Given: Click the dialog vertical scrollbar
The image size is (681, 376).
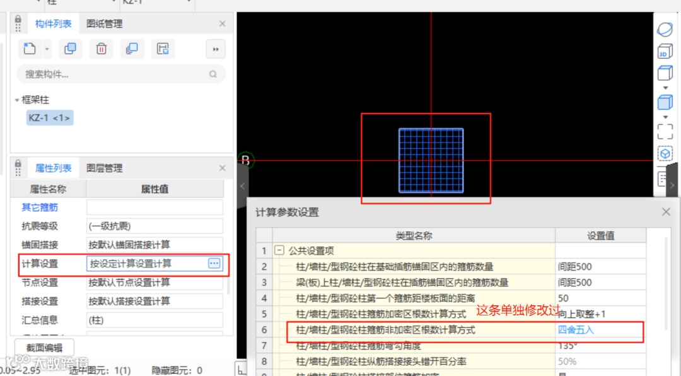Looking at the screenshot, I should point(666,283).
